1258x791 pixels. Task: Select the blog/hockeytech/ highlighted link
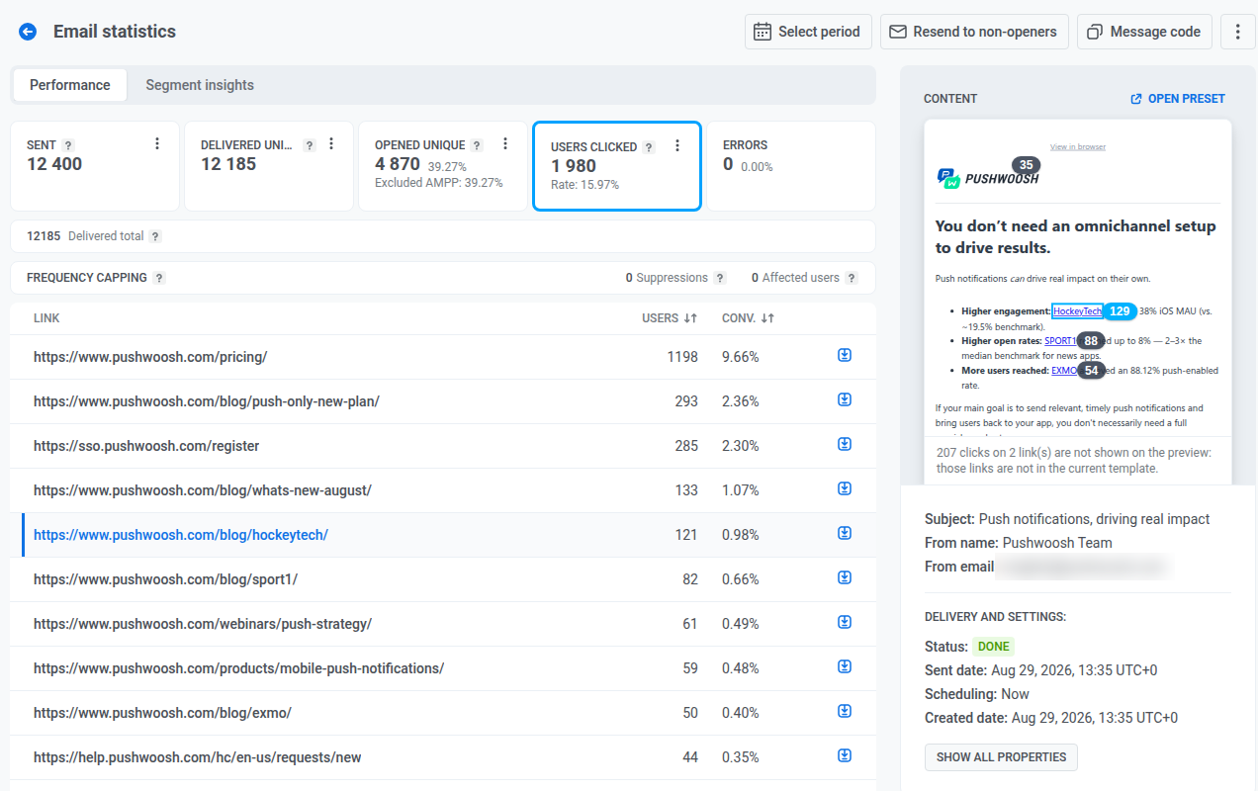(181, 535)
